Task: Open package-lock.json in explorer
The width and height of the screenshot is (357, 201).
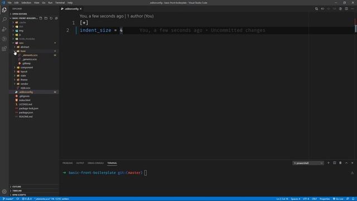Action: (x=34, y=108)
